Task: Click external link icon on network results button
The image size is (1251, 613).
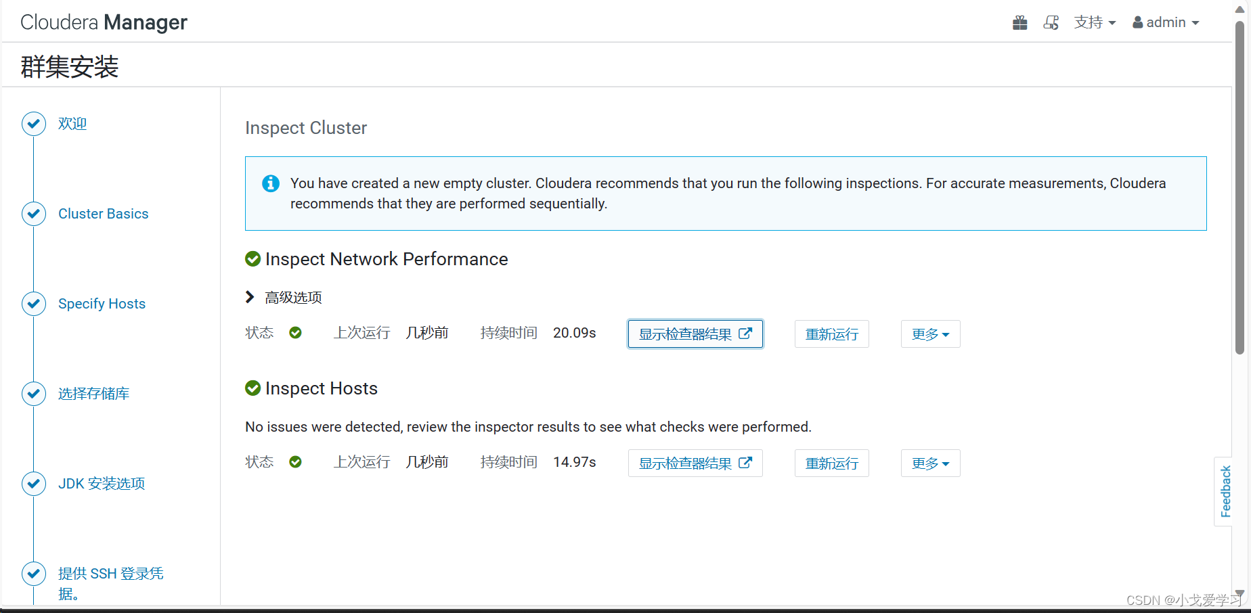Action: (x=745, y=334)
